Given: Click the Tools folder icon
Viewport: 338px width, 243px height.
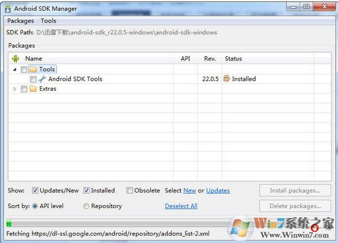Looking at the screenshot, I should pos(33,69).
